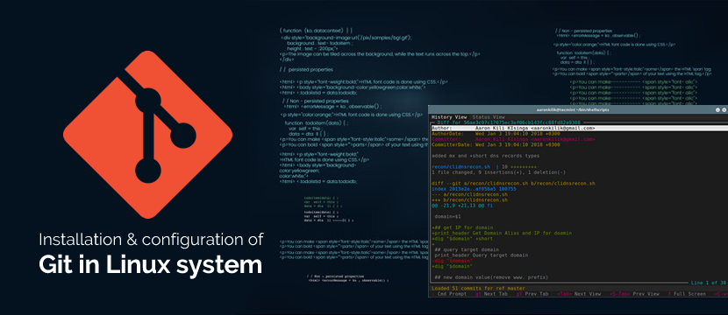Image resolution: width=728 pixels, height=315 pixels.
Task: Click added line '+## get IP for domain'
Action: pos(462,227)
